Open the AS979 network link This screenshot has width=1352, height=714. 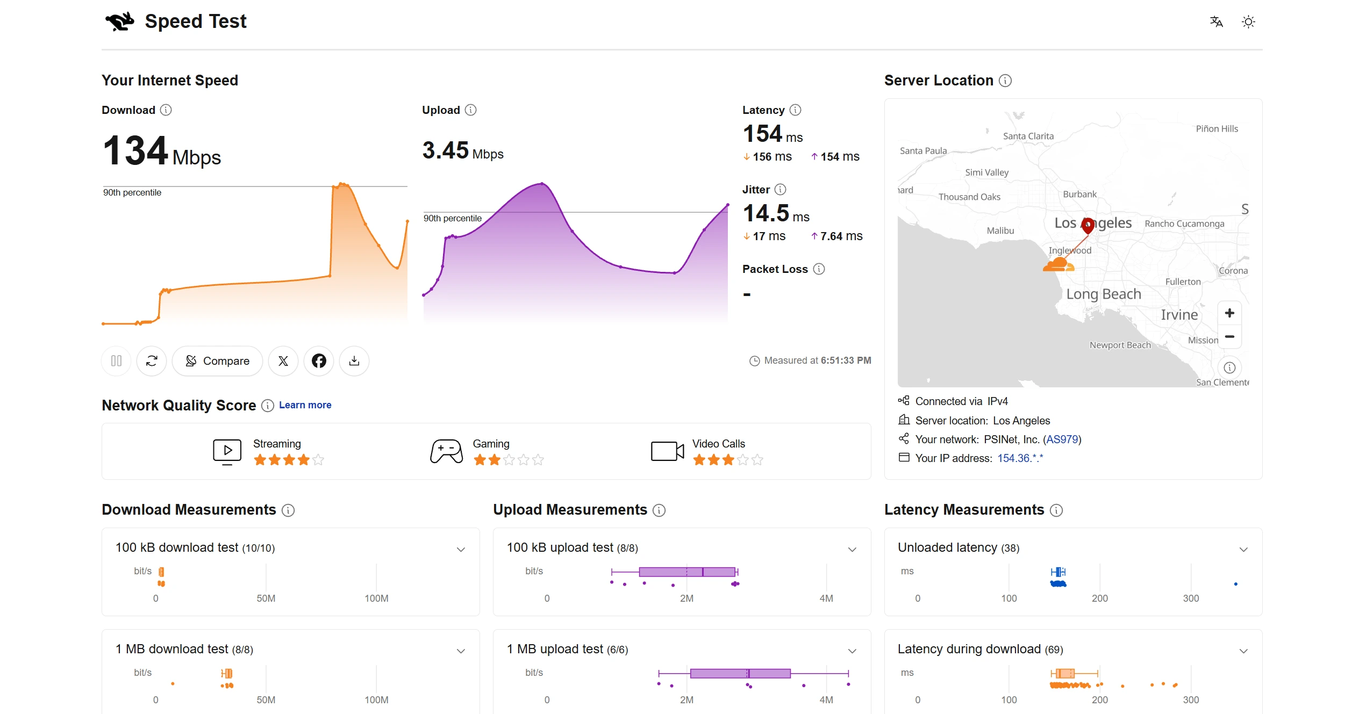[x=1062, y=439]
